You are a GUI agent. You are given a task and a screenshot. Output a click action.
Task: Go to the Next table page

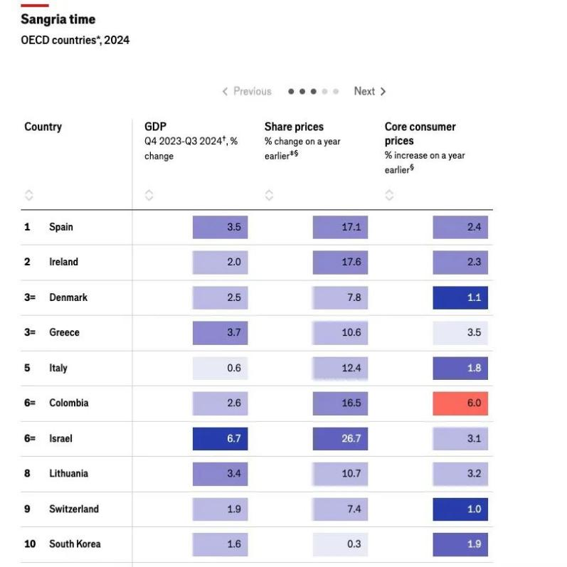370,91
